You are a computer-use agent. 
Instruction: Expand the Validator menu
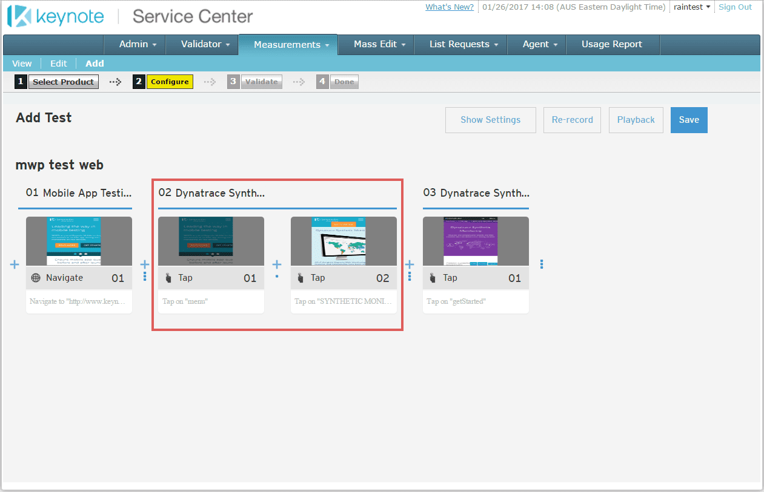pyautogui.click(x=205, y=44)
